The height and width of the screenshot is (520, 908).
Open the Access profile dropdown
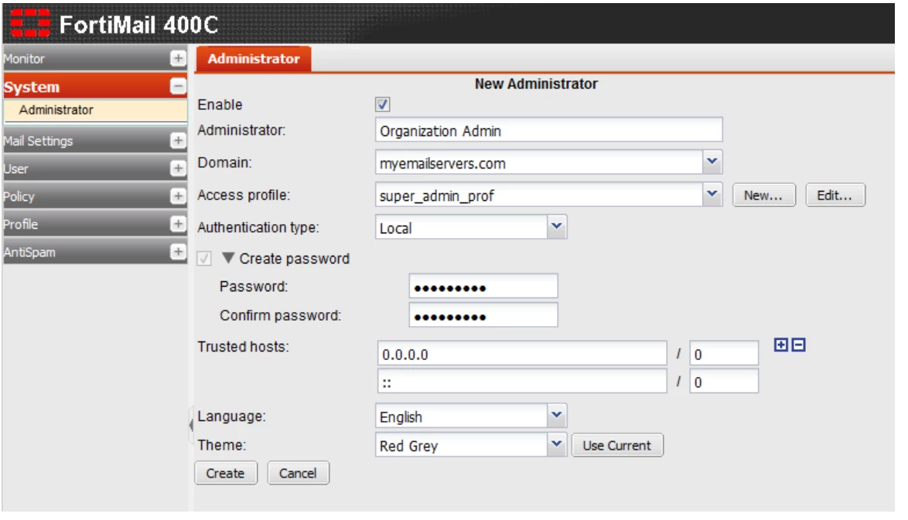coord(712,195)
